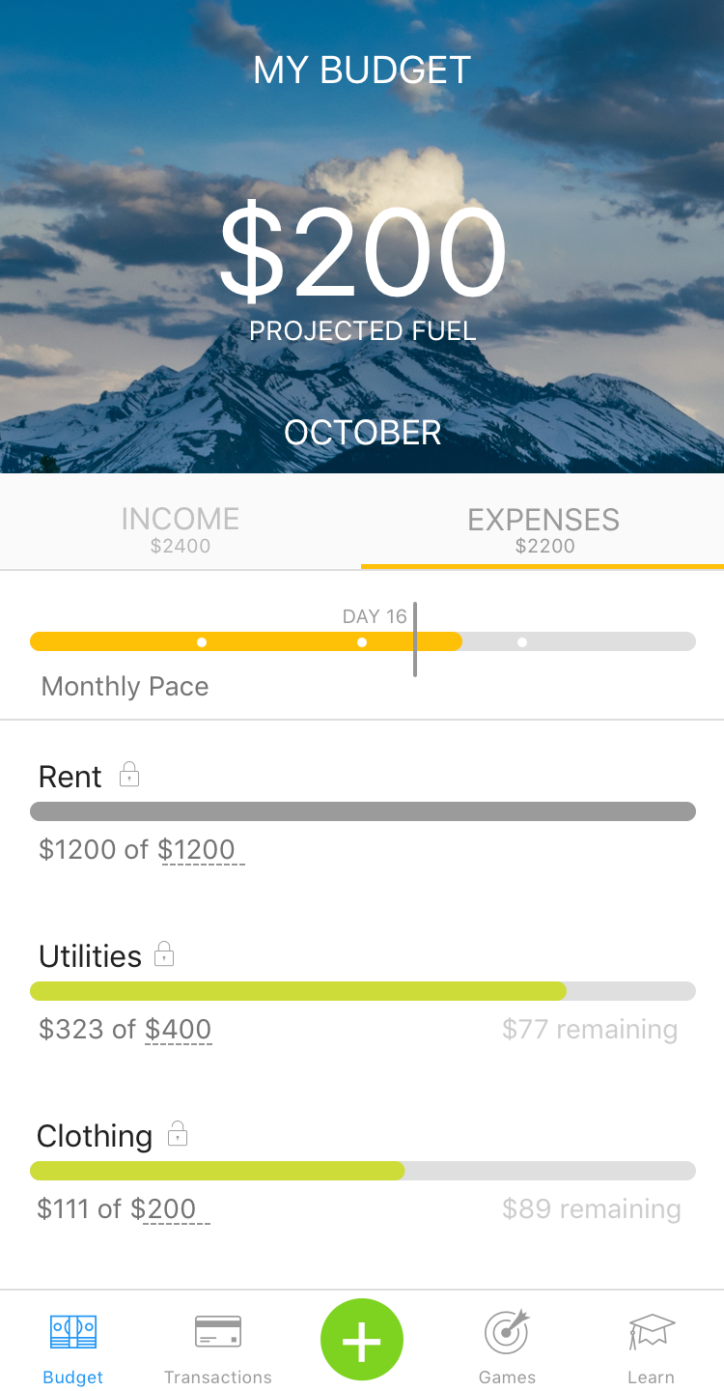Edit the $400 Utilities budget amount
The width and height of the screenshot is (724, 1391).
(179, 1030)
